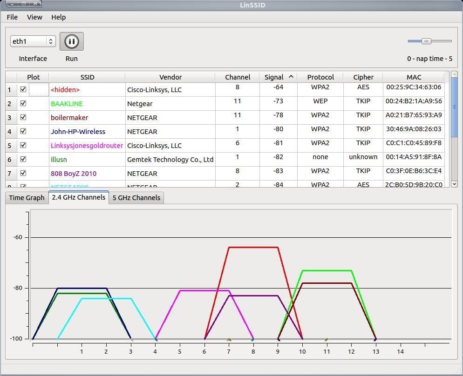This screenshot has height=376, width=463.
Task: Sort table by Channel column header
Action: [237, 77]
